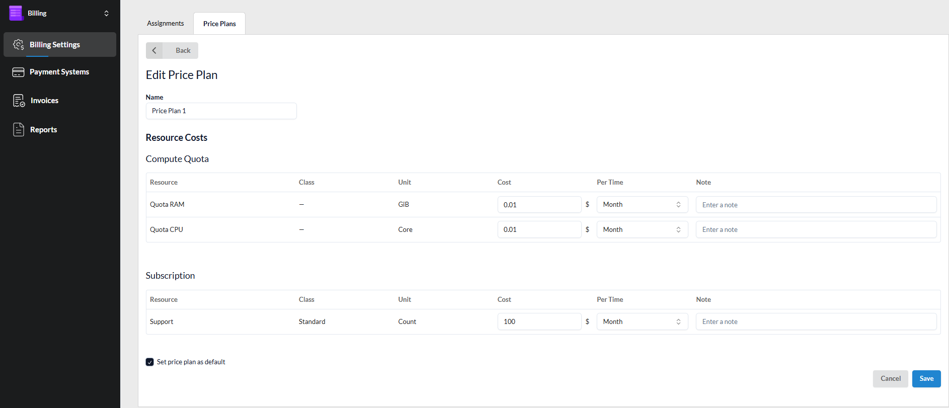Focus the Quota CPU cost field
The width and height of the screenshot is (949, 408).
539,229
